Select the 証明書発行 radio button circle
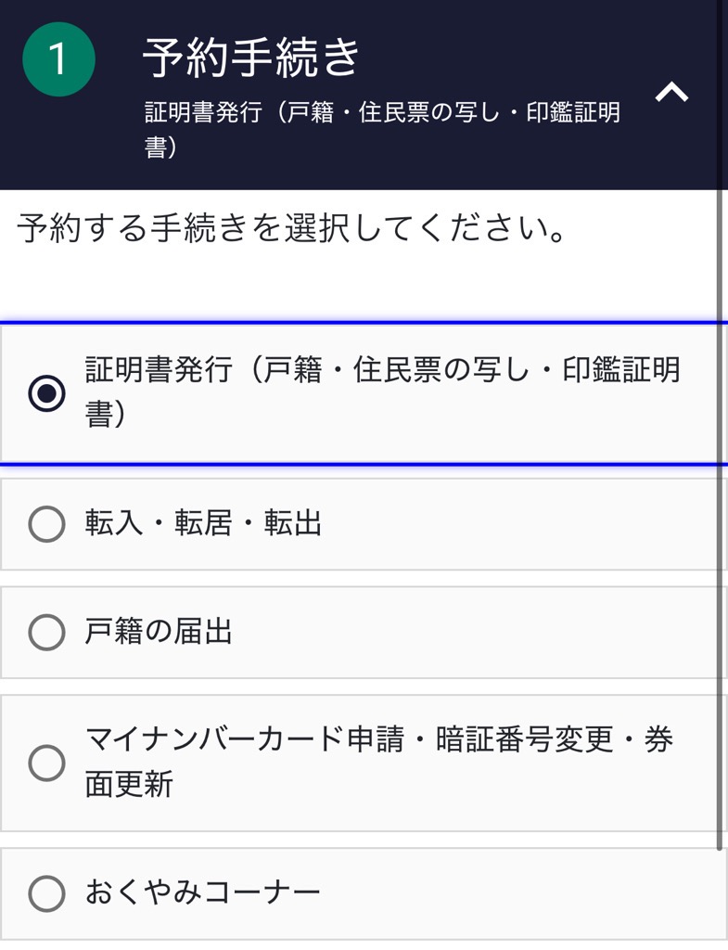The height and width of the screenshot is (950, 728). click(x=46, y=393)
